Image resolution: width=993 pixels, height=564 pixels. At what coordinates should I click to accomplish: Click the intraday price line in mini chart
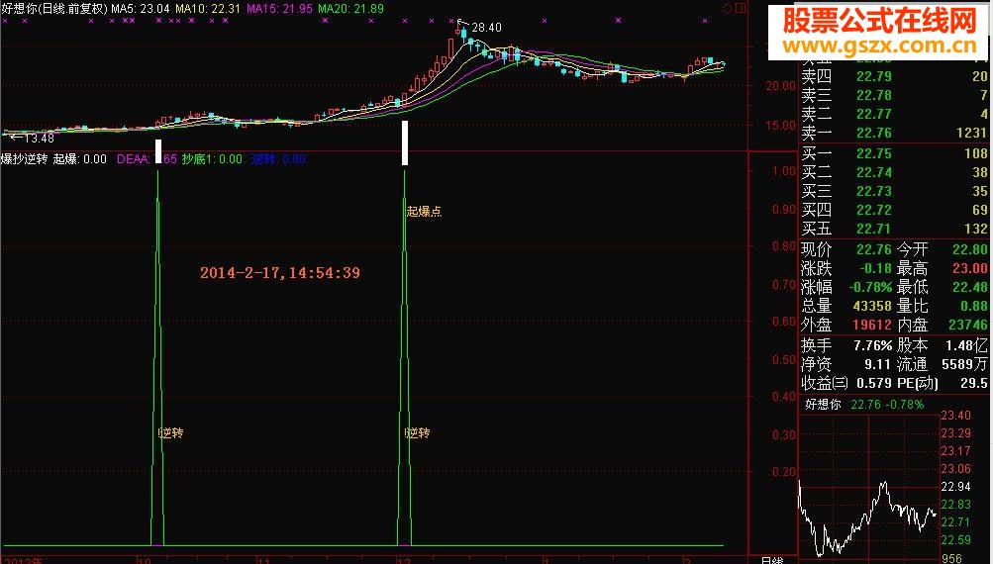[x=867, y=517]
